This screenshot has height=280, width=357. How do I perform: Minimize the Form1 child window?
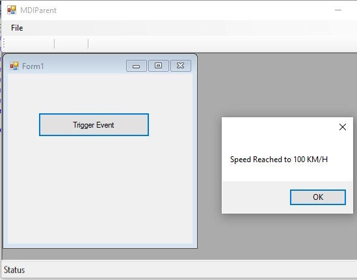tap(137, 66)
